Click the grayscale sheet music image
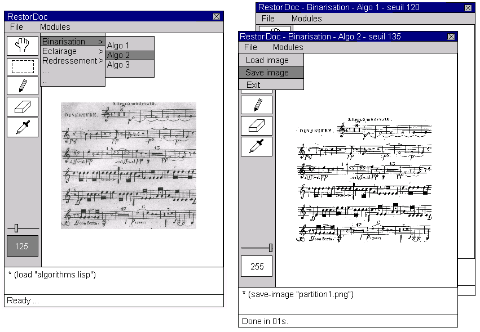Viewport: 480px width, 332px height. 129,165
